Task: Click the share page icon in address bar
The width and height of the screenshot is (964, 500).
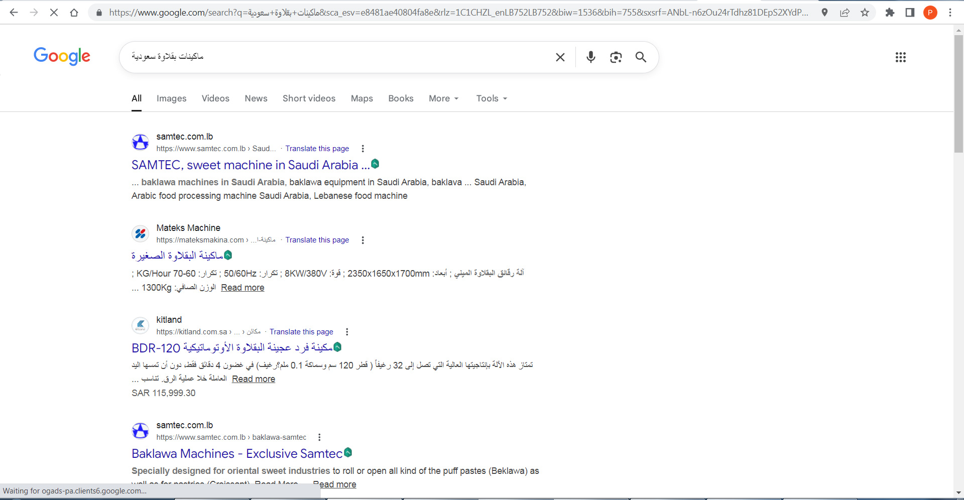Action: click(845, 13)
